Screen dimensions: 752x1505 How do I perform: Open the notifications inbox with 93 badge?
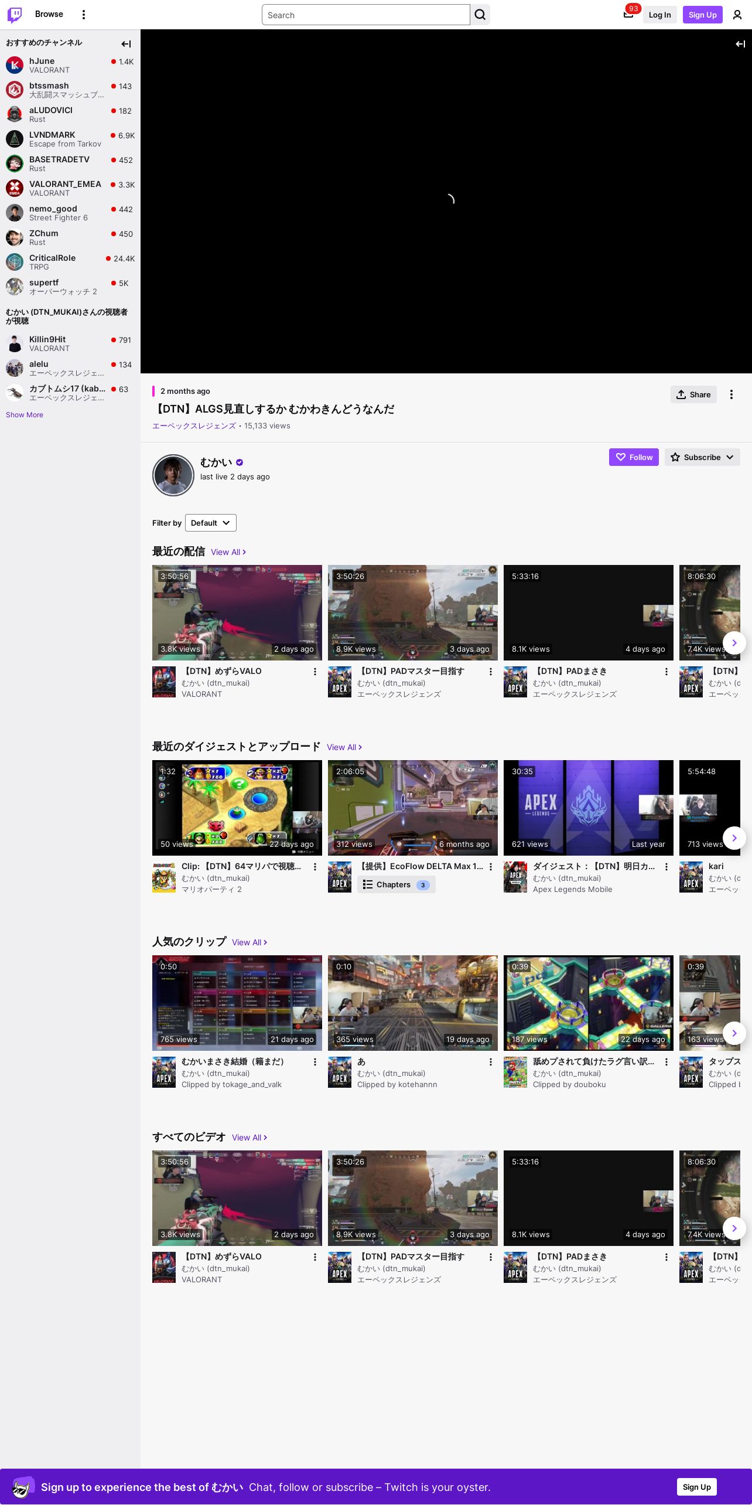(x=628, y=15)
